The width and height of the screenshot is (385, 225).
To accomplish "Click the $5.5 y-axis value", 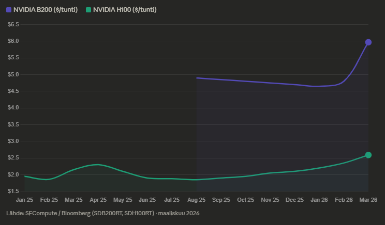I will point(13,58).
